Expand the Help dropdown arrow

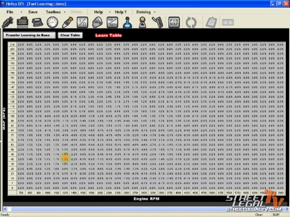(110, 12)
